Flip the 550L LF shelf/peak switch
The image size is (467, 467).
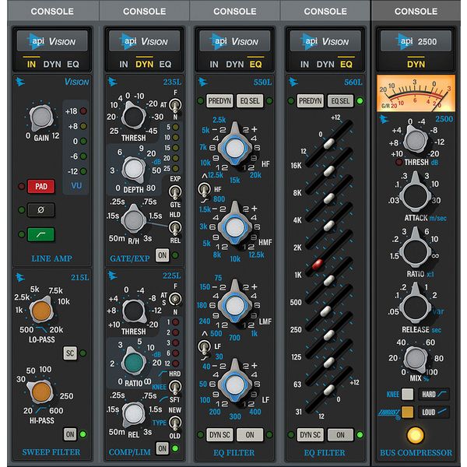pyautogui.click(x=204, y=347)
